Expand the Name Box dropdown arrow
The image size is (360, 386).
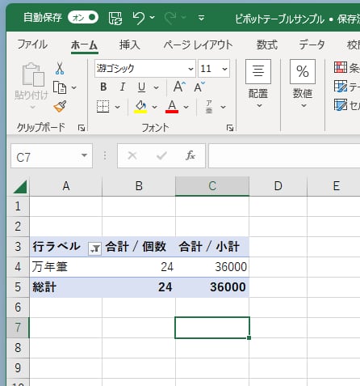(x=84, y=155)
